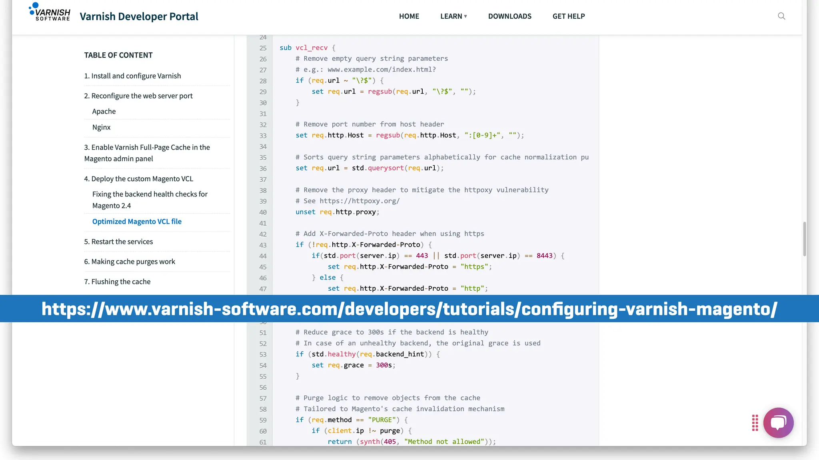Click comment '# See https://httpoxy.org/'

click(x=348, y=201)
